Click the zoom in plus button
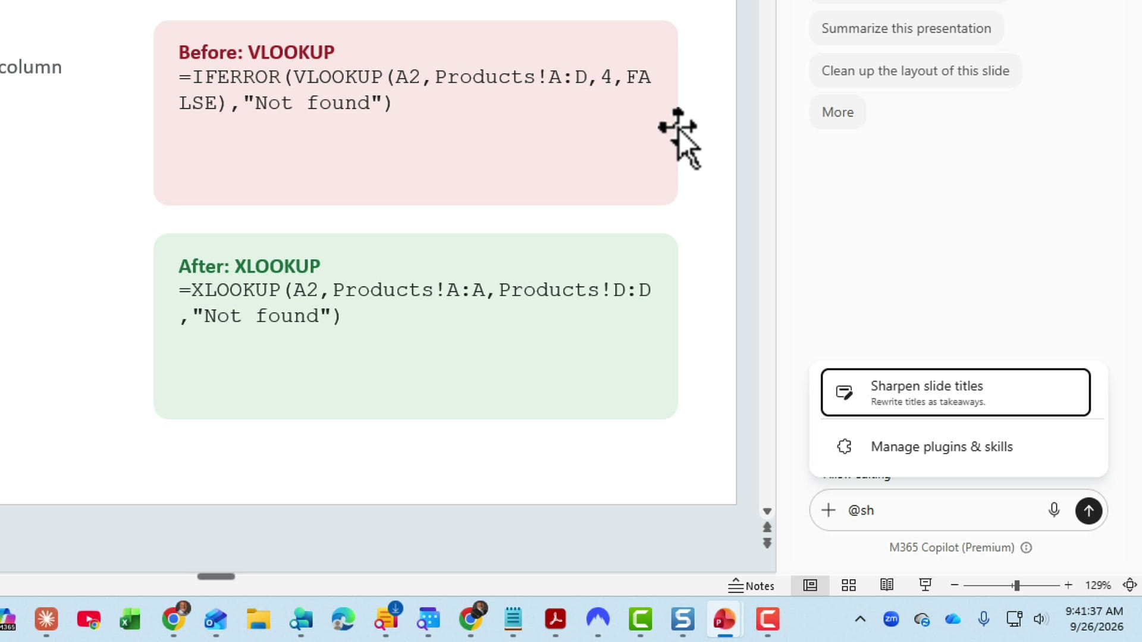The width and height of the screenshot is (1142, 642). click(x=1068, y=586)
